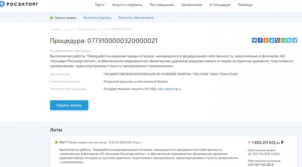Click the red price decrease arrow
Screen dimensions: 302x167
coord(249,143)
